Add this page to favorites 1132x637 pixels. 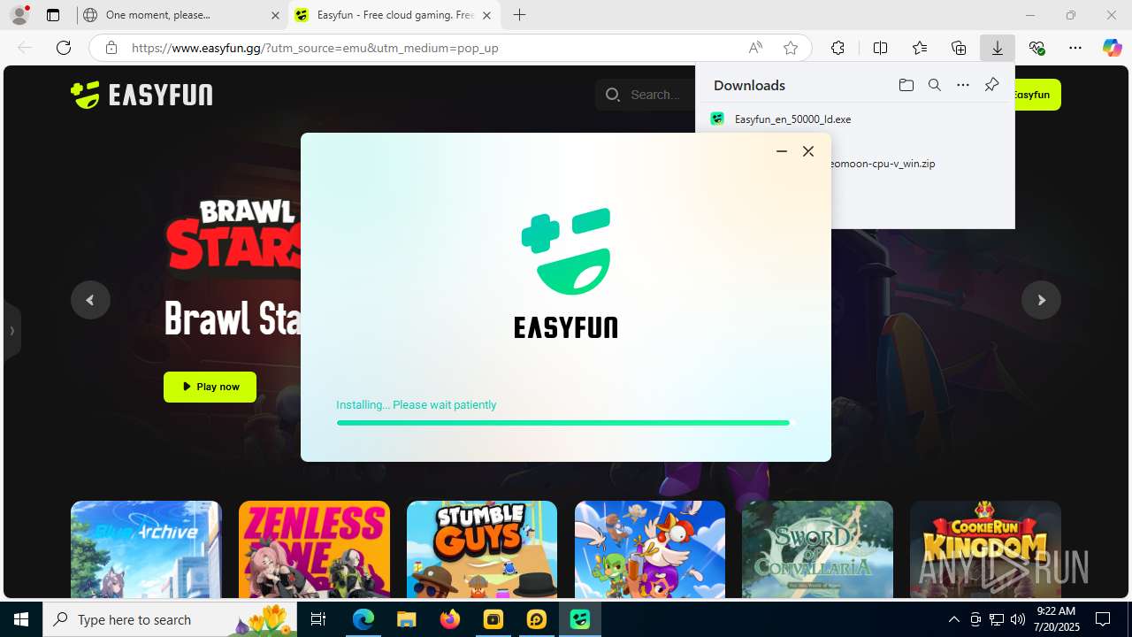791,48
